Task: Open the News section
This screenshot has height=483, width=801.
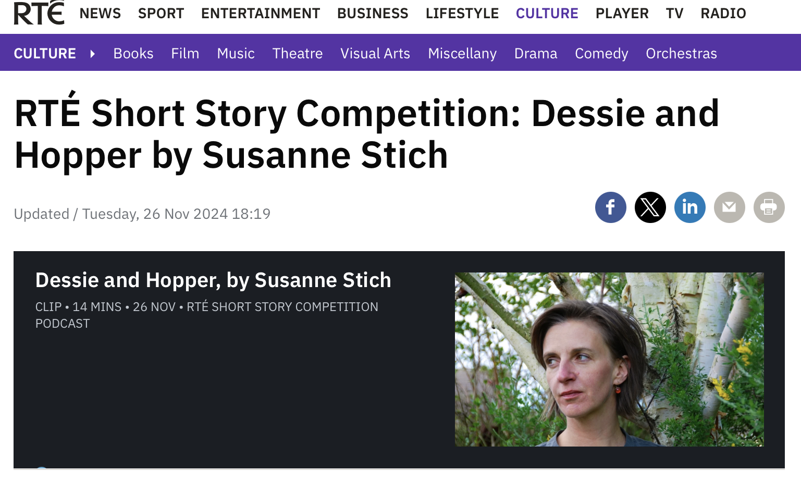Action: point(100,14)
